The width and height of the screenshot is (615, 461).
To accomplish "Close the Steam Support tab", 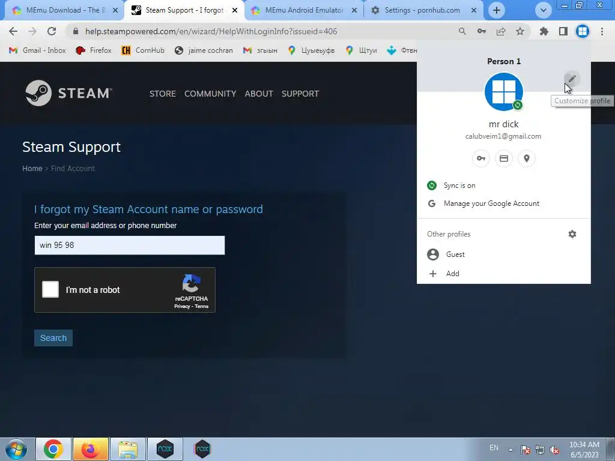I will point(235,10).
